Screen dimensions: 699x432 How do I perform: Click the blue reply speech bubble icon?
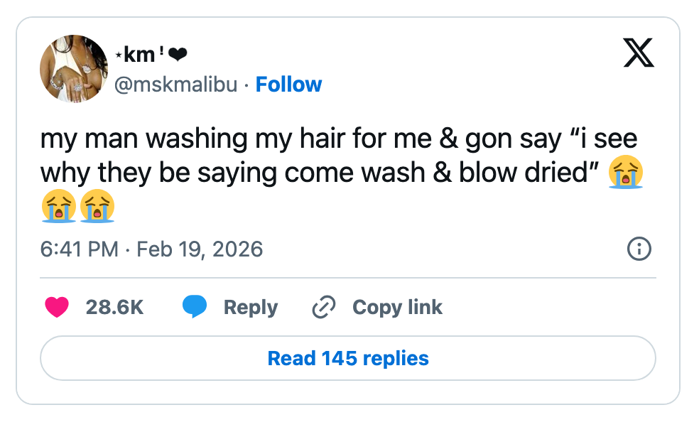tap(195, 307)
